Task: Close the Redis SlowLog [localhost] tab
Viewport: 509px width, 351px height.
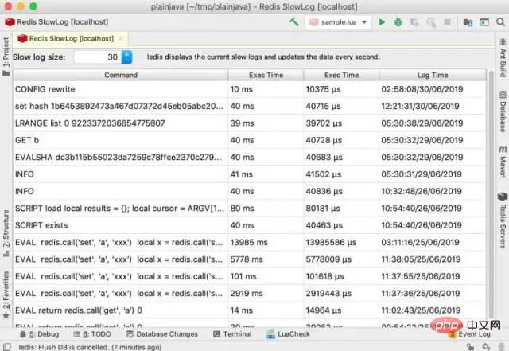Action: 120,38
